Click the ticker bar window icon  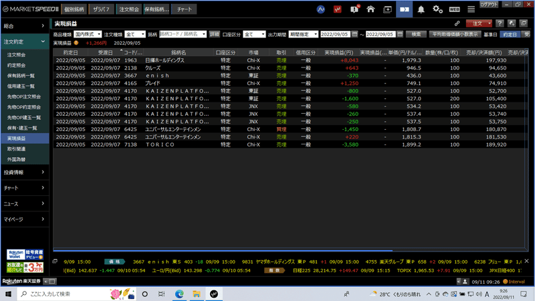click(x=55, y=262)
